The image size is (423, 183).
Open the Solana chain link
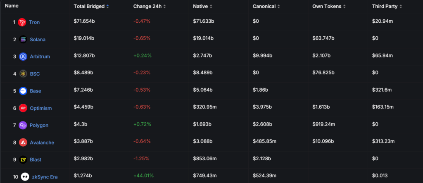pyautogui.click(x=38, y=39)
